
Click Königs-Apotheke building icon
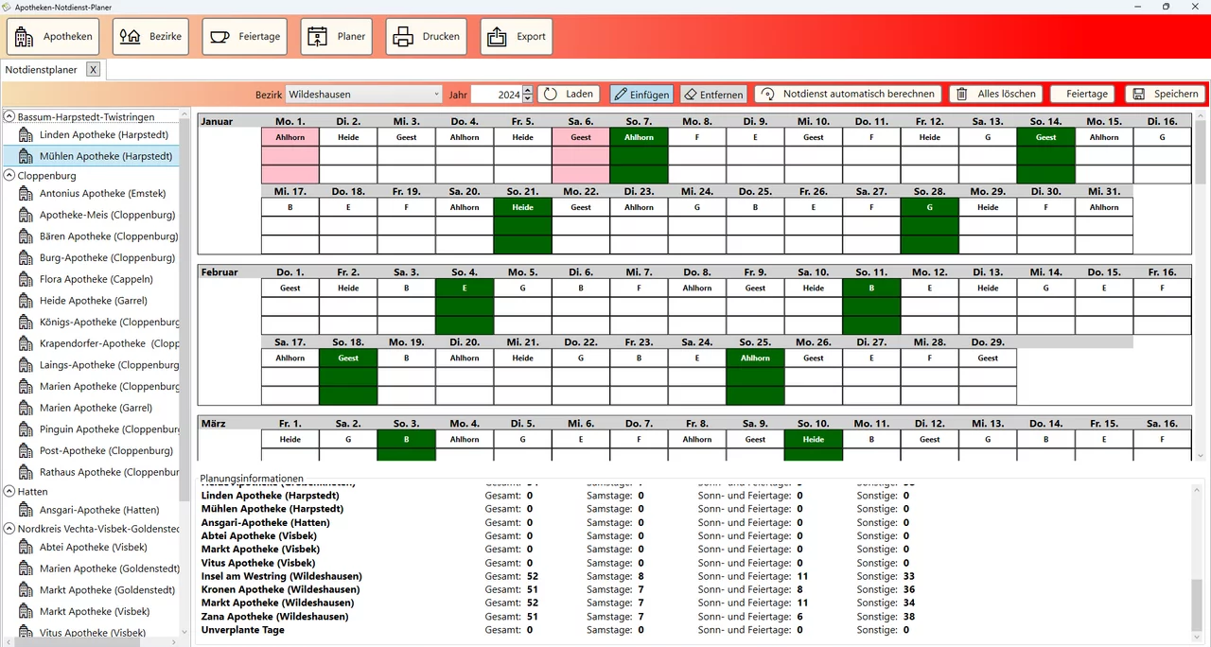pyautogui.click(x=26, y=322)
